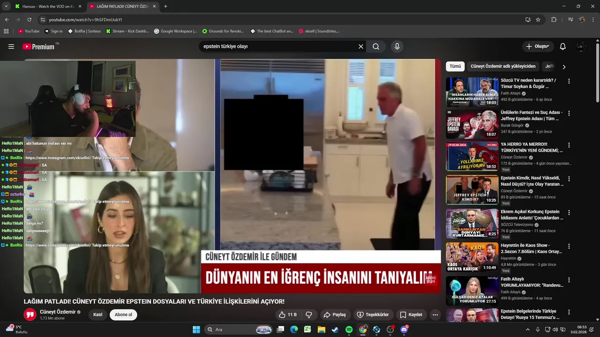This screenshot has height=337, width=600.
Task: Dislike the video
Action: (309, 315)
